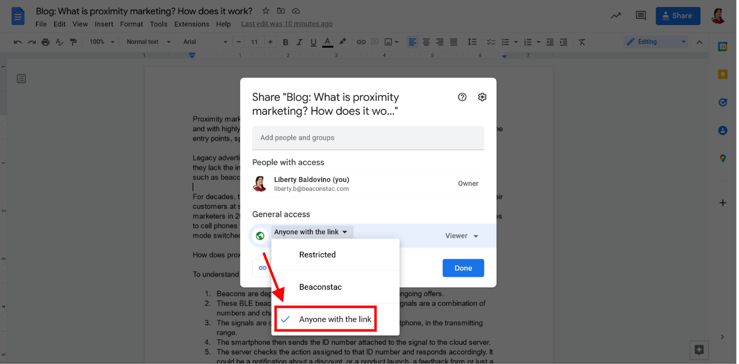Open Google Contacts side panel
The height and width of the screenshot is (364, 739).
pyautogui.click(x=722, y=130)
